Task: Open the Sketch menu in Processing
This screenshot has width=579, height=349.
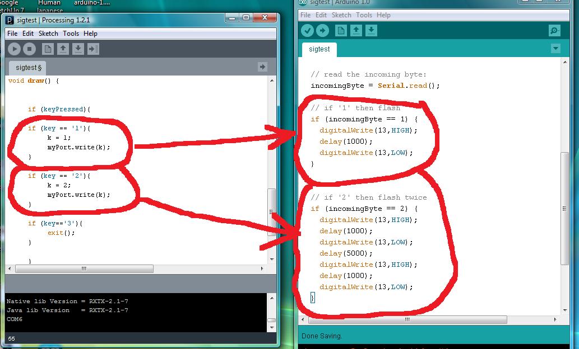Action: coord(48,34)
